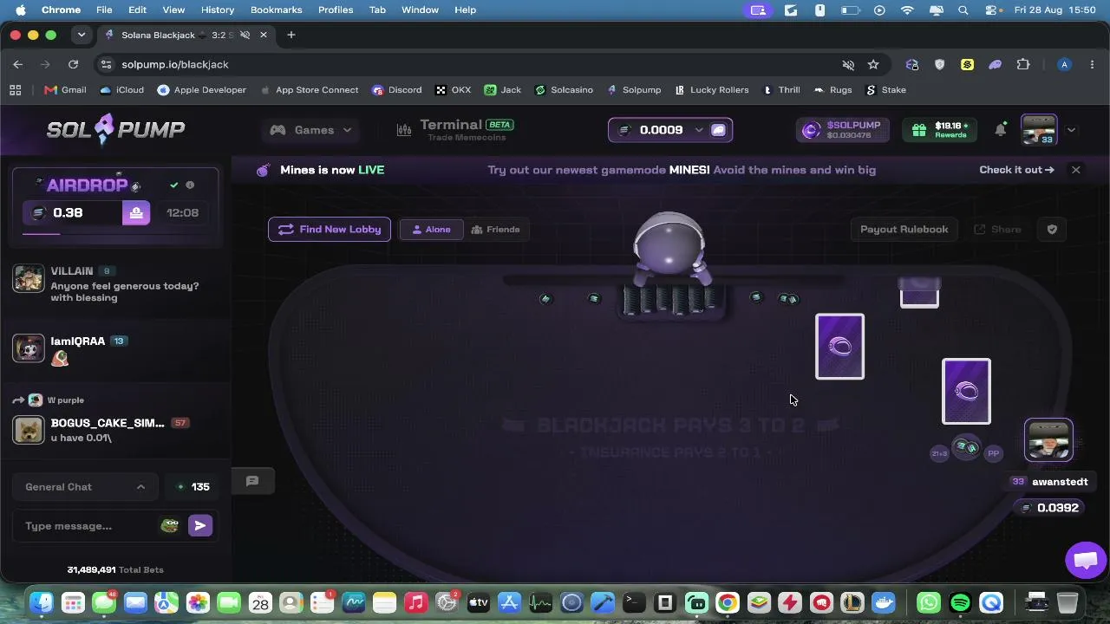The width and height of the screenshot is (1110, 624).
Task: Go back to the previous page
Action: (x=17, y=64)
